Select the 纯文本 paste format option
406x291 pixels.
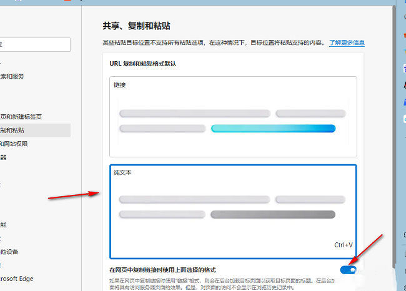233,211
